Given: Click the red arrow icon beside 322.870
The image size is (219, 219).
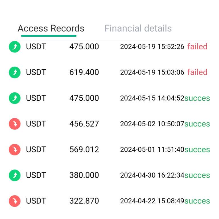Looking at the screenshot, I should (x=15, y=201).
